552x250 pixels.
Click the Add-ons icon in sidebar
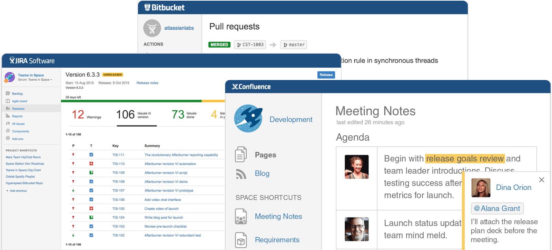click(8, 139)
